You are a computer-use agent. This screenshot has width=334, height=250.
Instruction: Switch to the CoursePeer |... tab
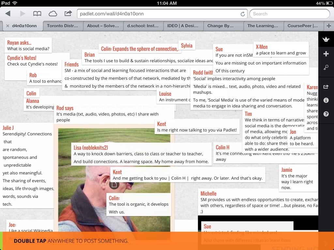click(x=303, y=26)
